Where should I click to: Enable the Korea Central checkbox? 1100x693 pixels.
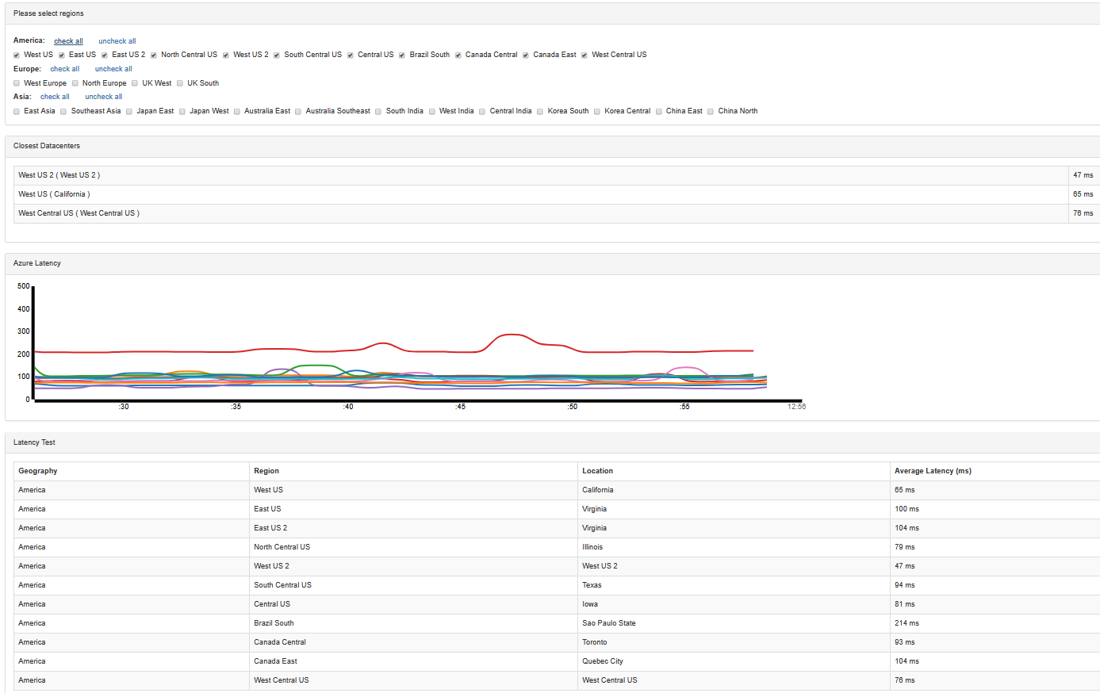(x=596, y=112)
